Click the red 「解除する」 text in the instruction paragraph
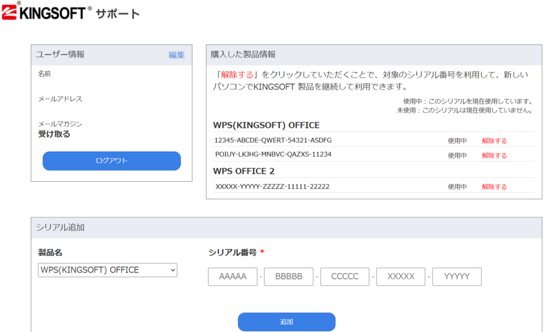The image size is (548, 332). (x=236, y=75)
